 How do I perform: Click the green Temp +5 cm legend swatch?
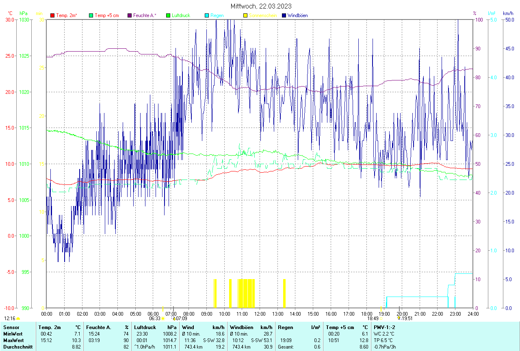coord(91,15)
